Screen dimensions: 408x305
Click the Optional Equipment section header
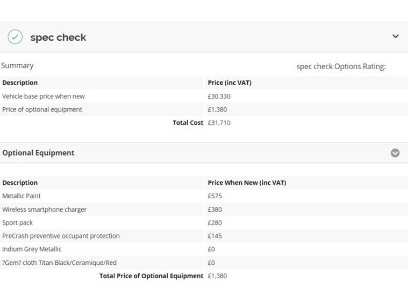[x=38, y=153]
